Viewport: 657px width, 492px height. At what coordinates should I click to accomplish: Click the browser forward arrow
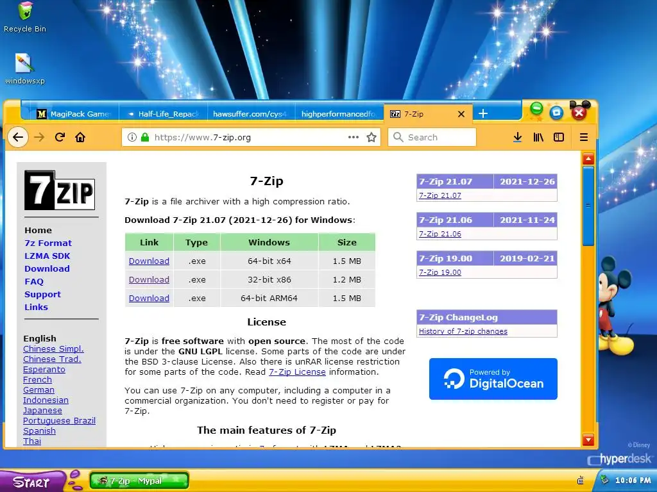39,137
